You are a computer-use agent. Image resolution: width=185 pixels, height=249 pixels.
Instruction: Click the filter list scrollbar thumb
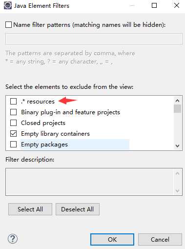click(x=177, y=108)
